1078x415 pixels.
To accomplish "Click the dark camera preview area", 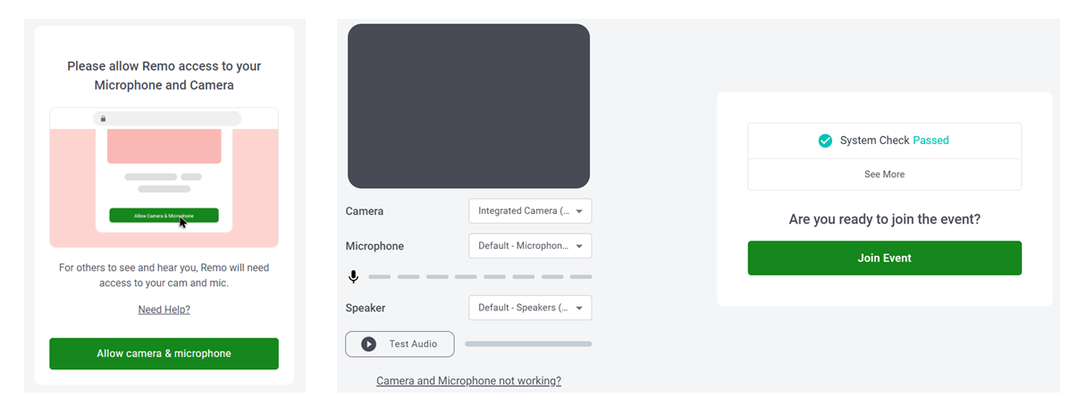I will click(x=468, y=106).
